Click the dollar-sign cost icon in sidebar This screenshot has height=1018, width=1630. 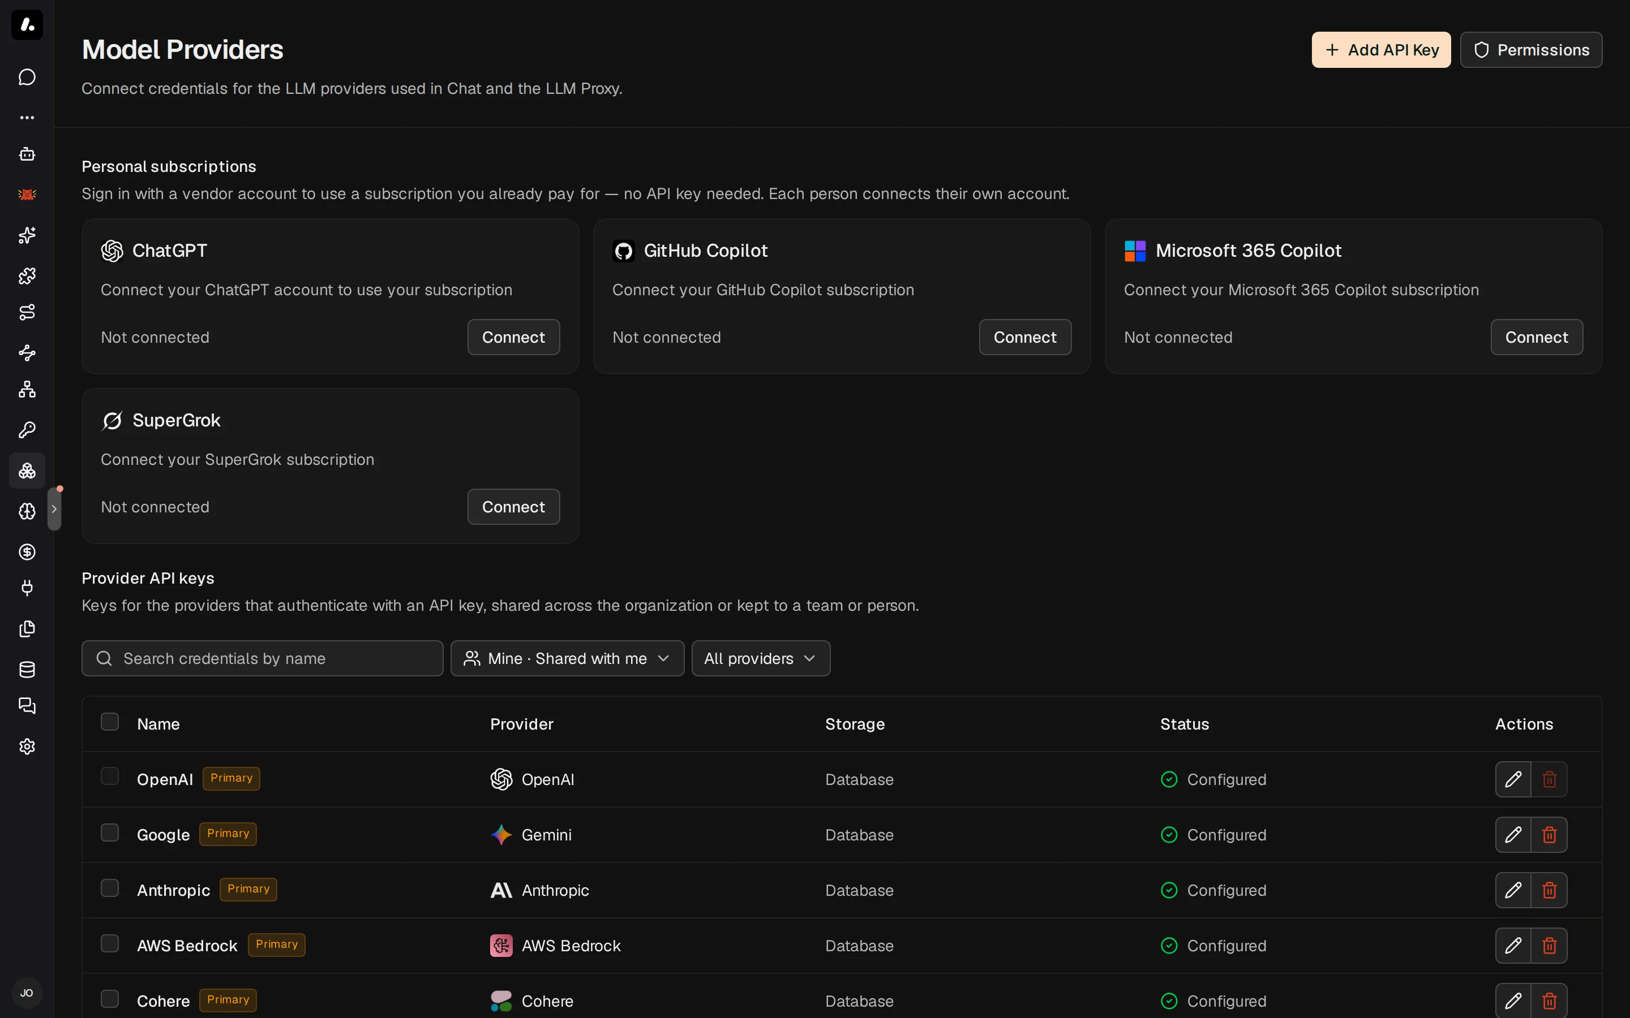[27, 551]
